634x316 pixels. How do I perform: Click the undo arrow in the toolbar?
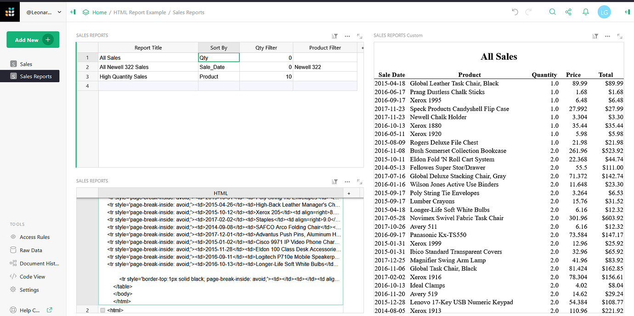tap(515, 12)
